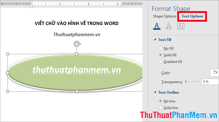
Task: Switch to the Shape Options tab
Action: [x=165, y=16]
